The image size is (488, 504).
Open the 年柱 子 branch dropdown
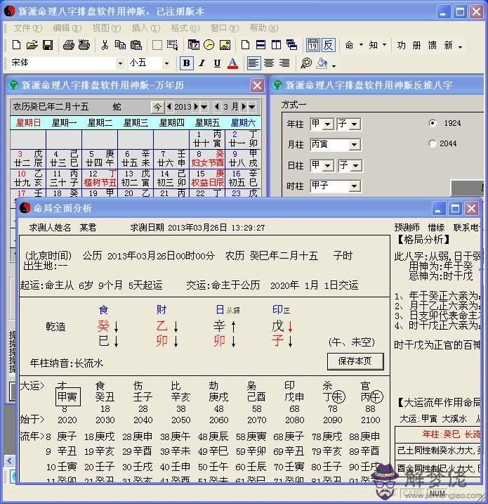pyautogui.click(x=354, y=124)
